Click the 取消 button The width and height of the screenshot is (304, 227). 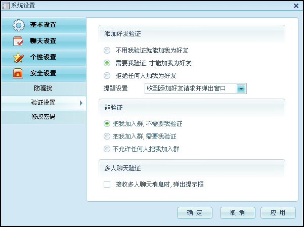[237, 212]
